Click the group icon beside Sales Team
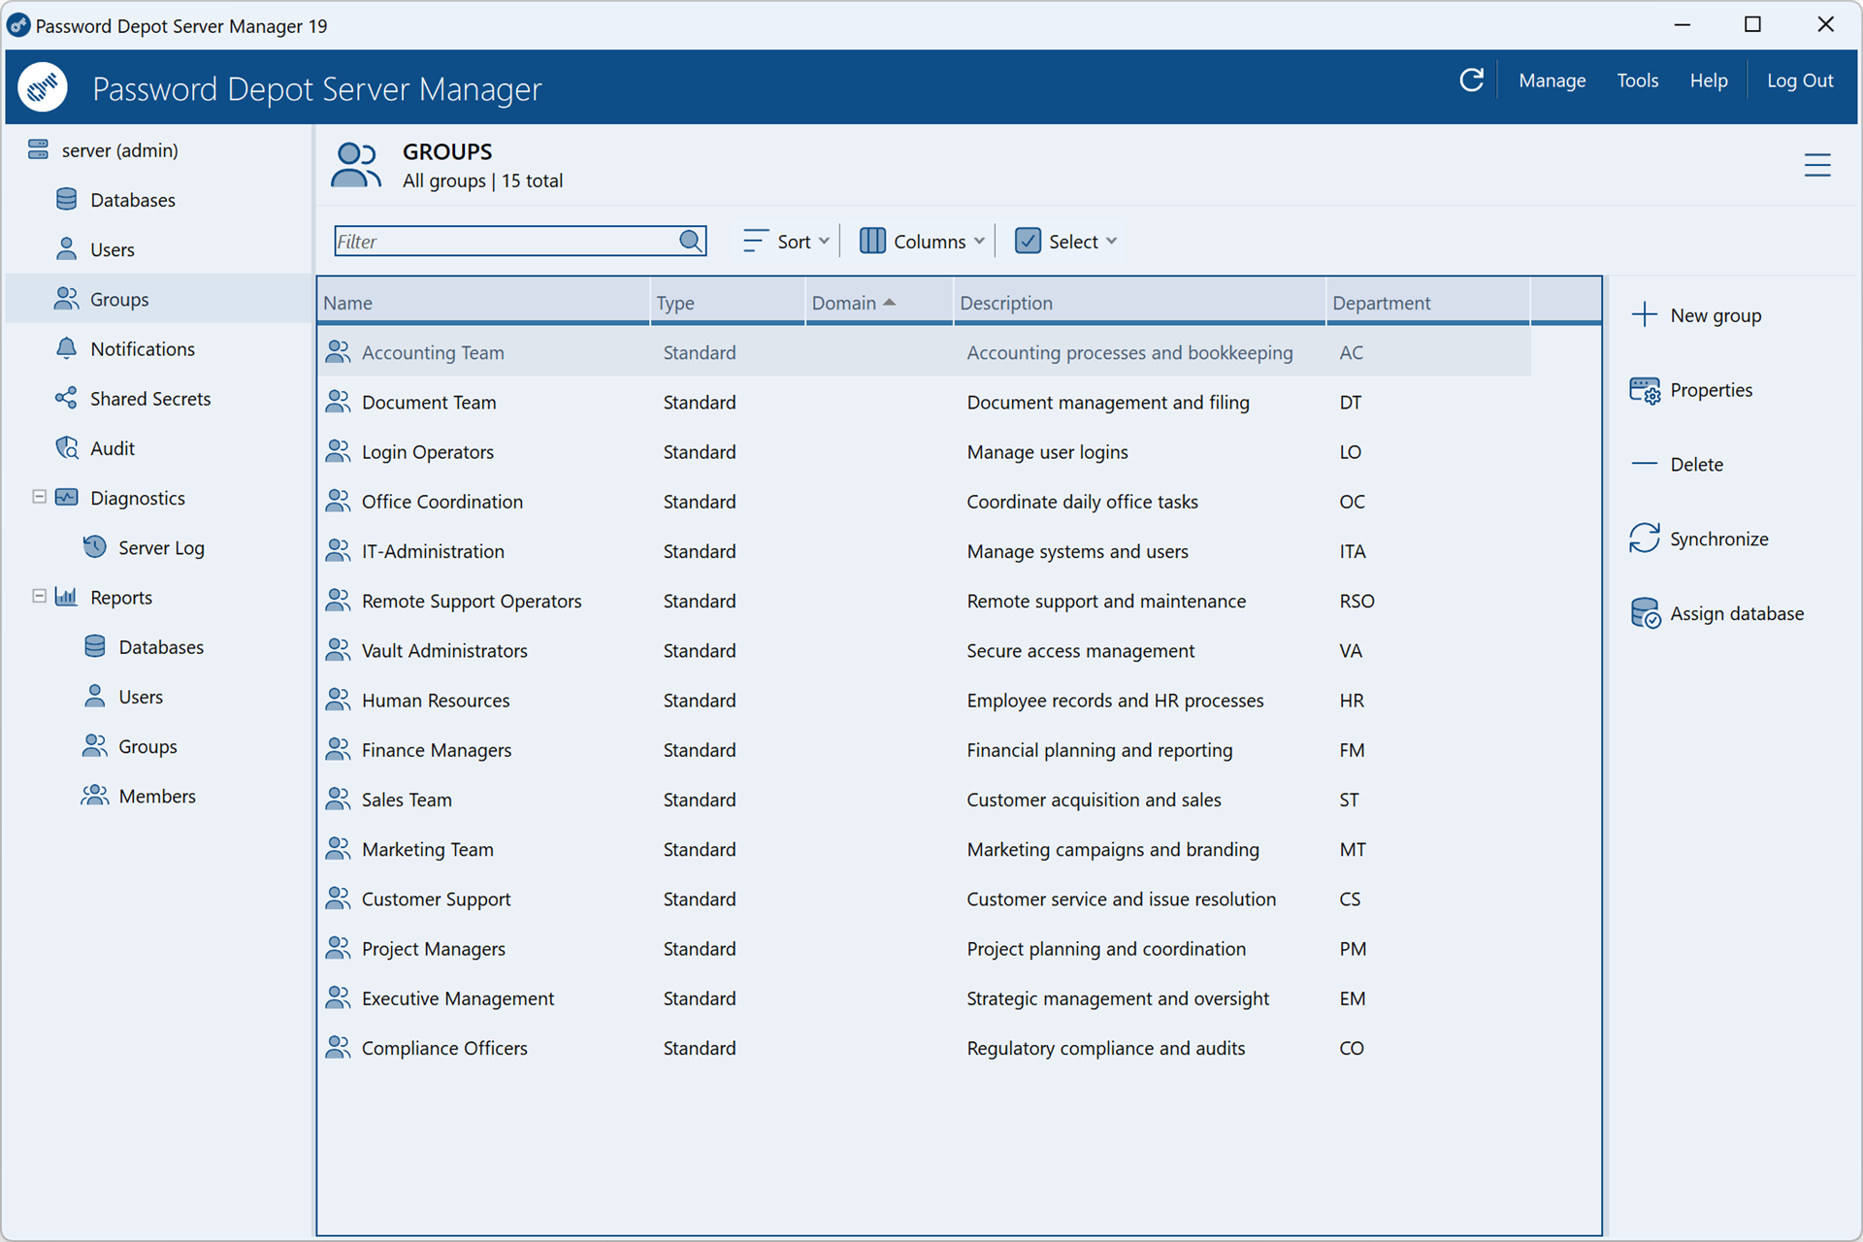Image resolution: width=1863 pixels, height=1242 pixels. click(x=338, y=799)
